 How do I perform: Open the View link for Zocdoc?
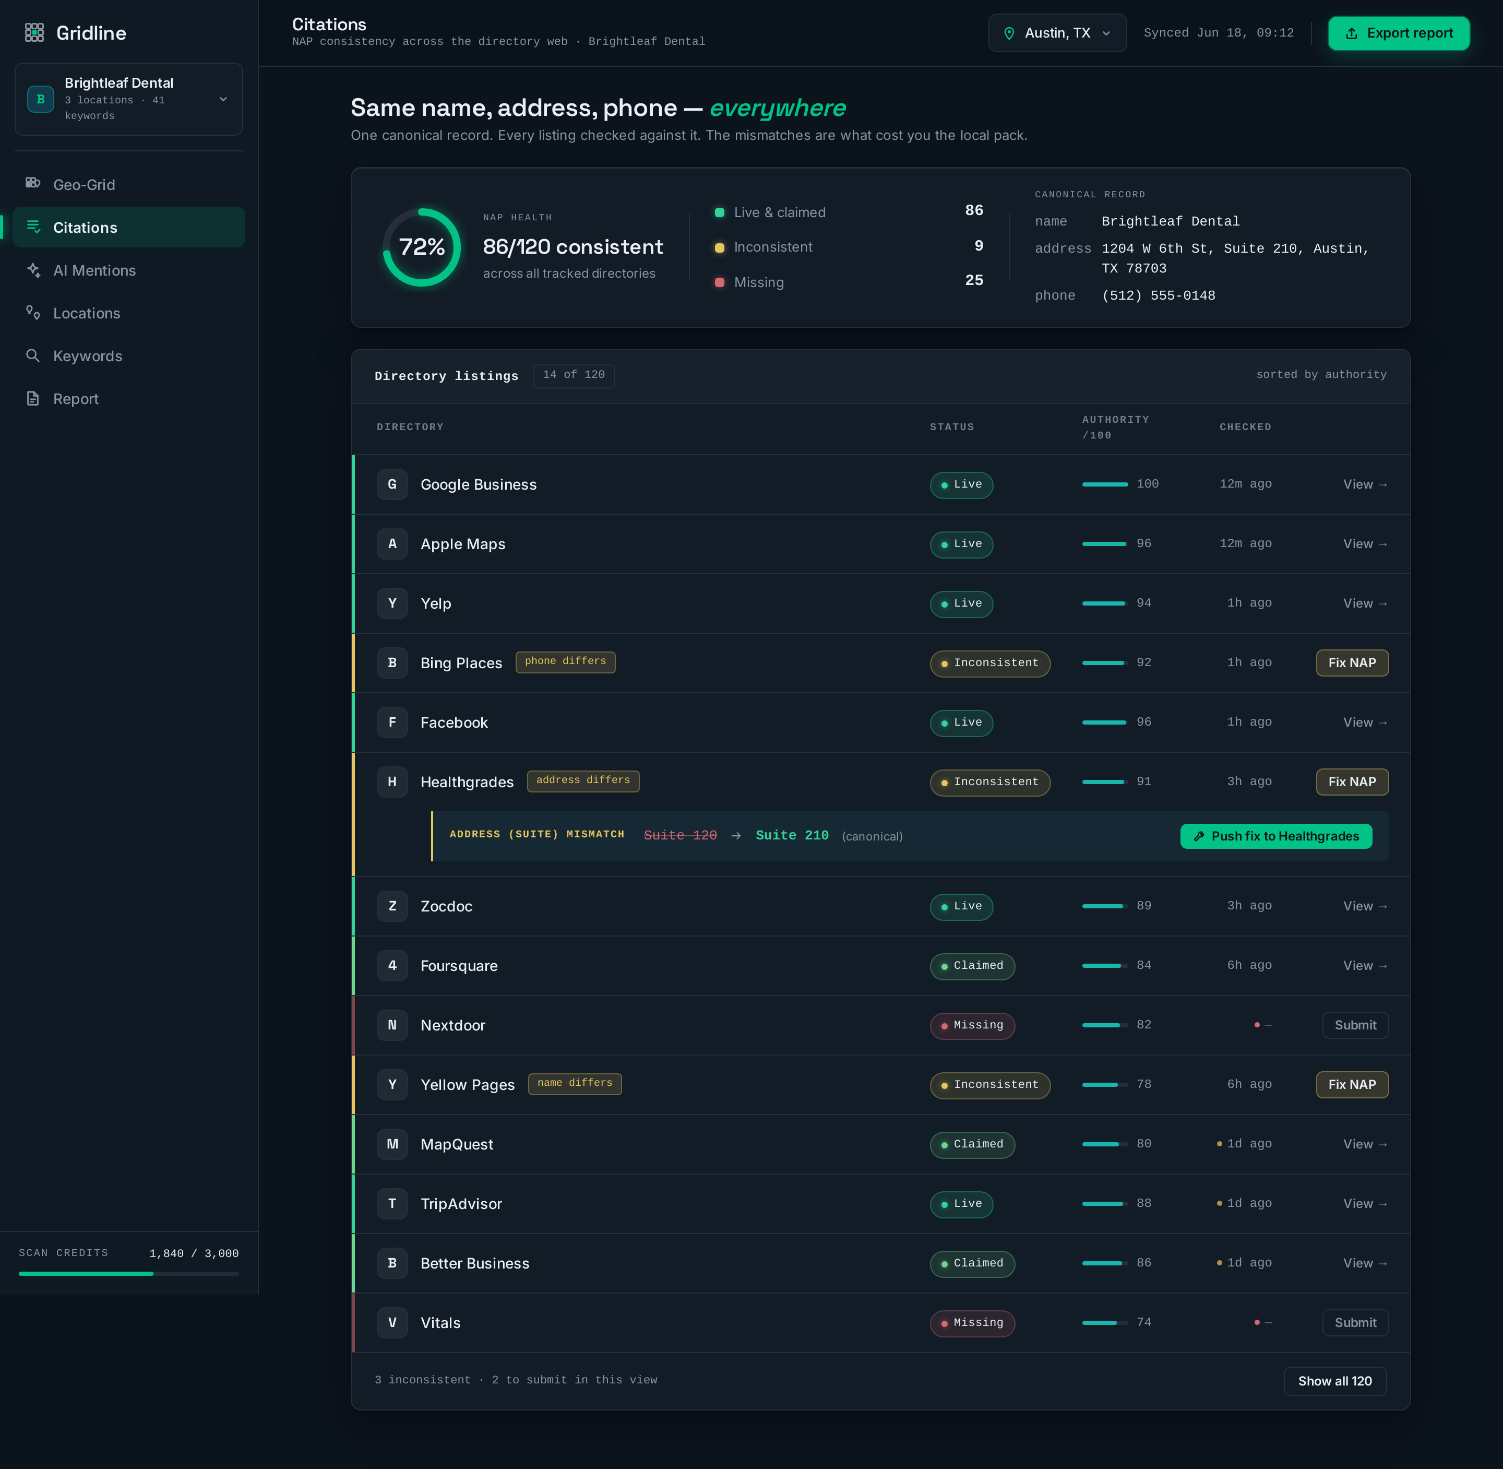point(1365,906)
